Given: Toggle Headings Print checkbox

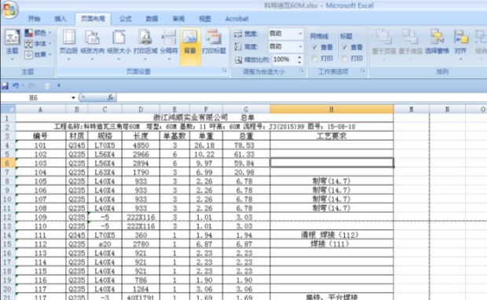Looking at the screenshot, I should pyautogui.click(x=345, y=58).
